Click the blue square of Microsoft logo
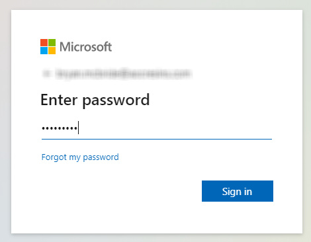 (44, 50)
